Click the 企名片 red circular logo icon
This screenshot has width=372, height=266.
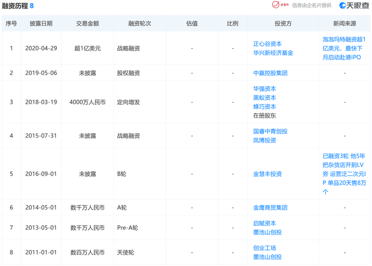click(276, 5)
